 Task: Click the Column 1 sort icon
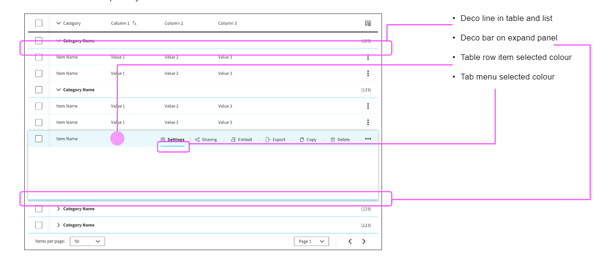(134, 23)
